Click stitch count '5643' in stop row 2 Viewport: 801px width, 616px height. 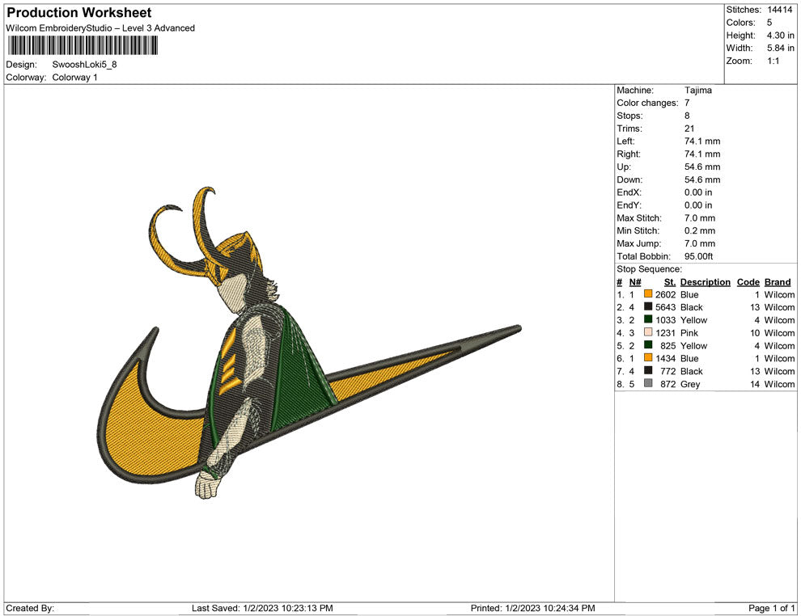(x=666, y=307)
